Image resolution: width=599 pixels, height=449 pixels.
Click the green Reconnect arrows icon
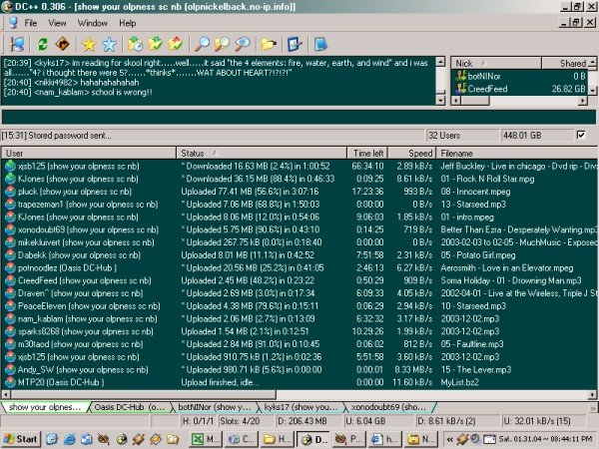pyautogui.click(x=42, y=44)
